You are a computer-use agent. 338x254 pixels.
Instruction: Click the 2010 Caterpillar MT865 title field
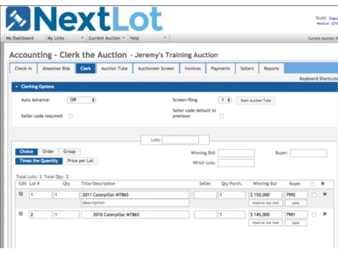(135, 215)
